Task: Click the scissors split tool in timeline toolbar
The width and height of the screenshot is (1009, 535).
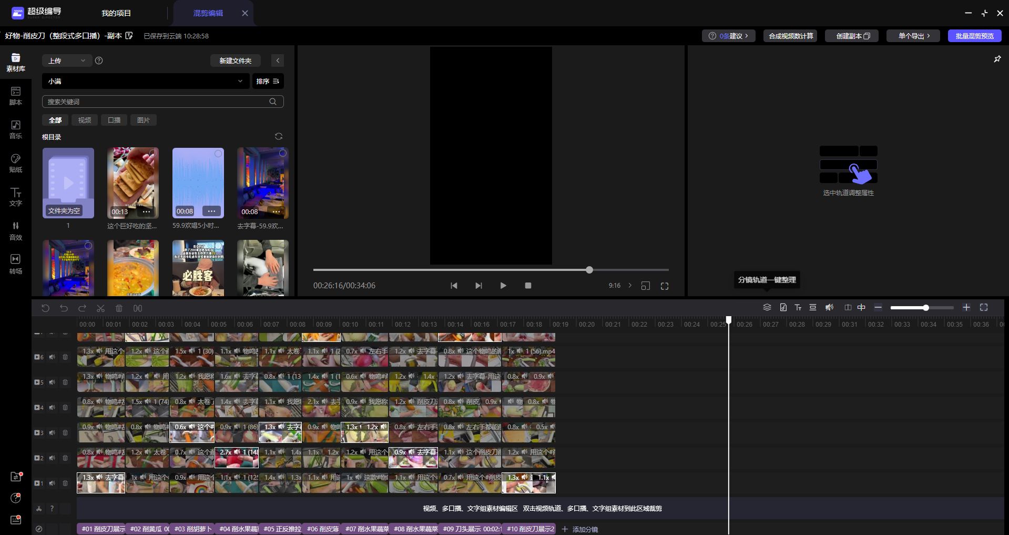Action: tap(100, 308)
